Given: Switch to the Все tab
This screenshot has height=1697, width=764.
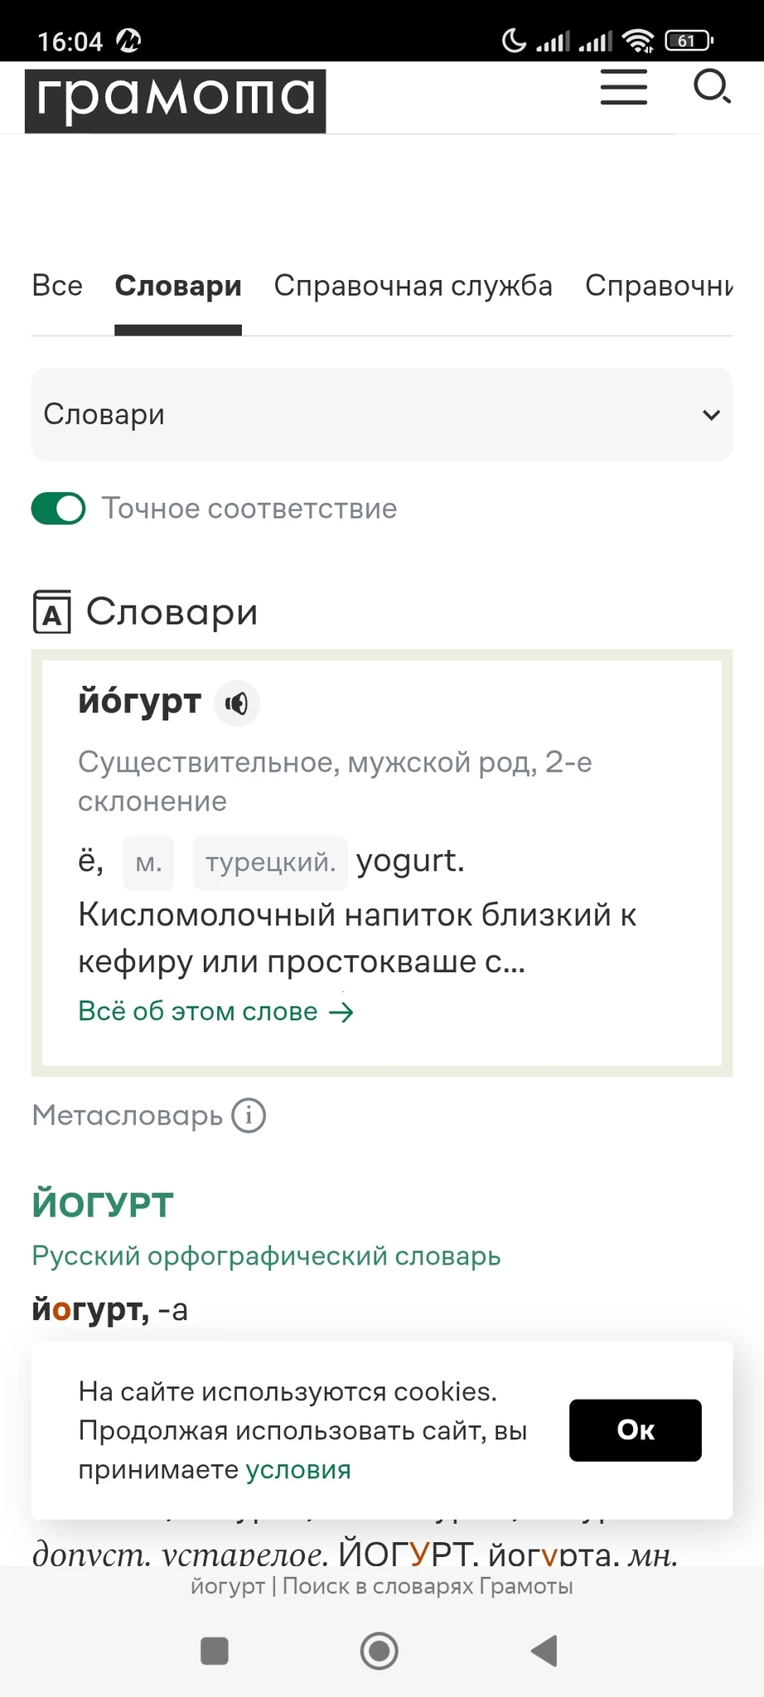Looking at the screenshot, I should click(57, 286).
